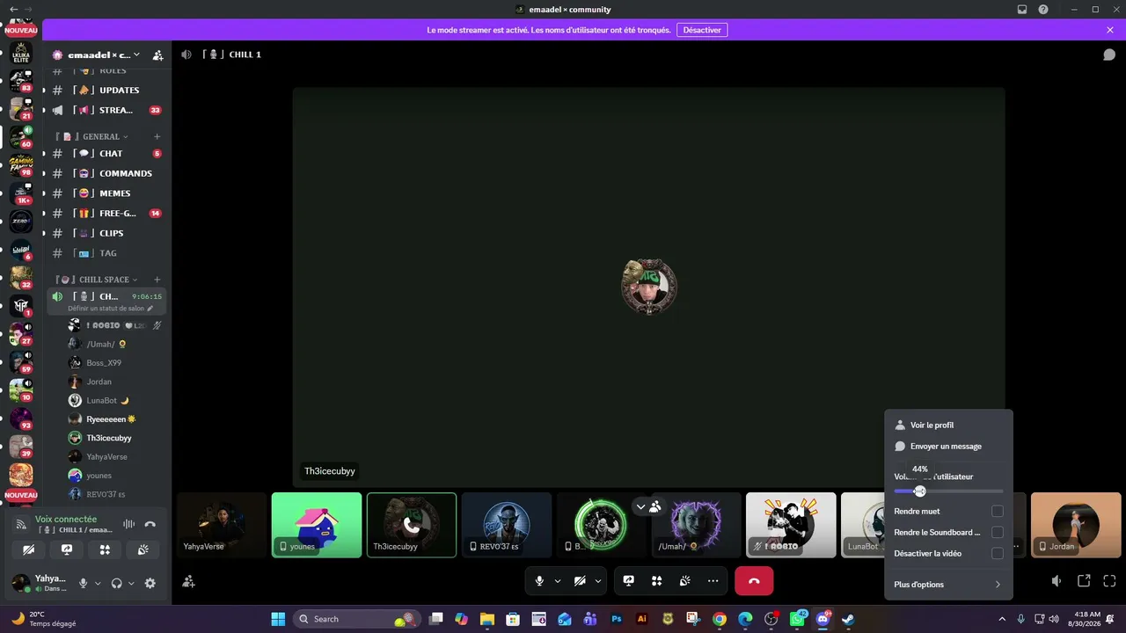Toggle camera in the center call bar

tap(580, 581)
